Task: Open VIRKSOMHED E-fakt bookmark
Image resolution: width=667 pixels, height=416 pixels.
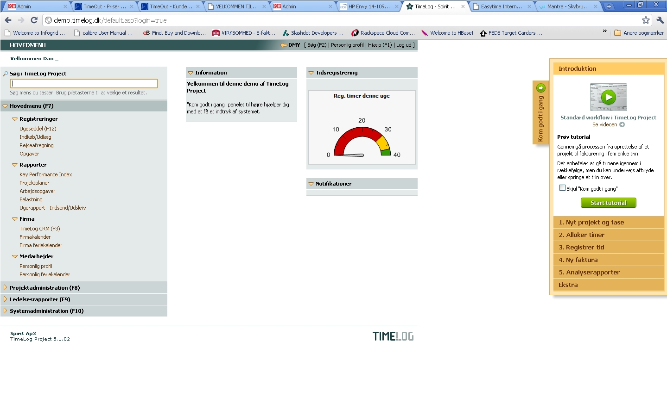Action: tap(244, 33)
